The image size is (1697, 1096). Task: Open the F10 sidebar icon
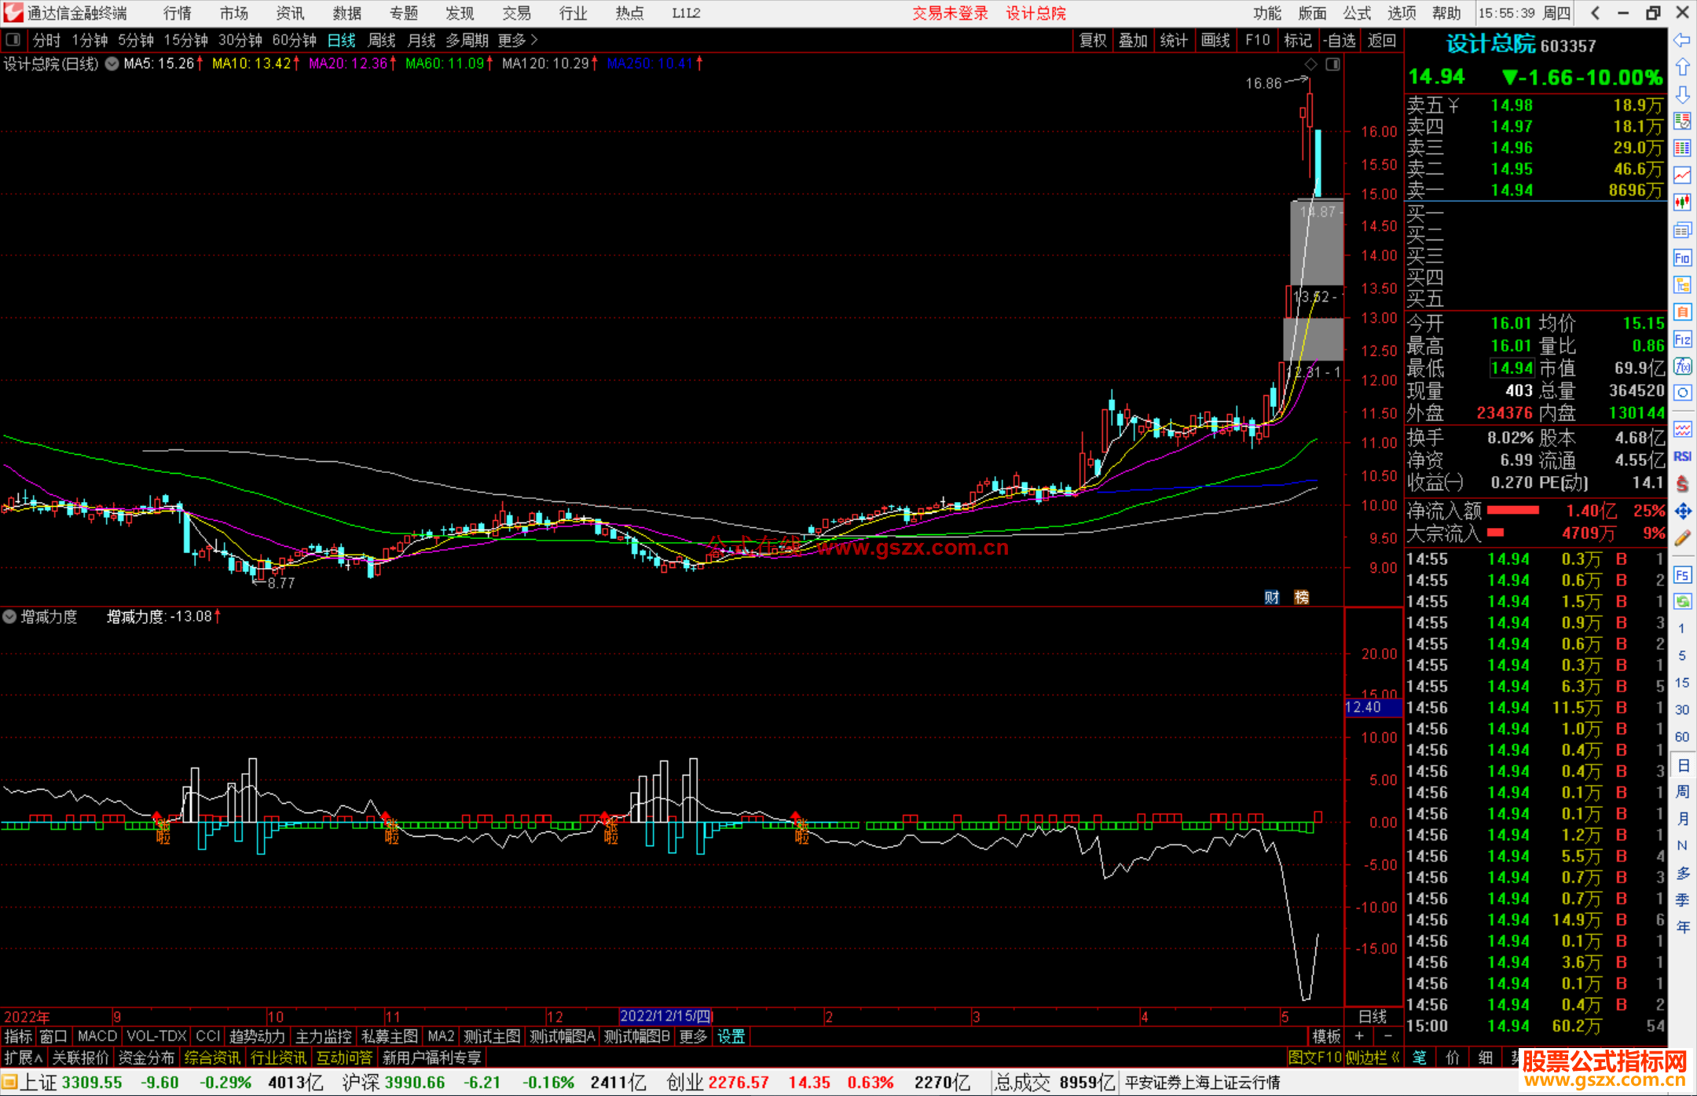1682,258
